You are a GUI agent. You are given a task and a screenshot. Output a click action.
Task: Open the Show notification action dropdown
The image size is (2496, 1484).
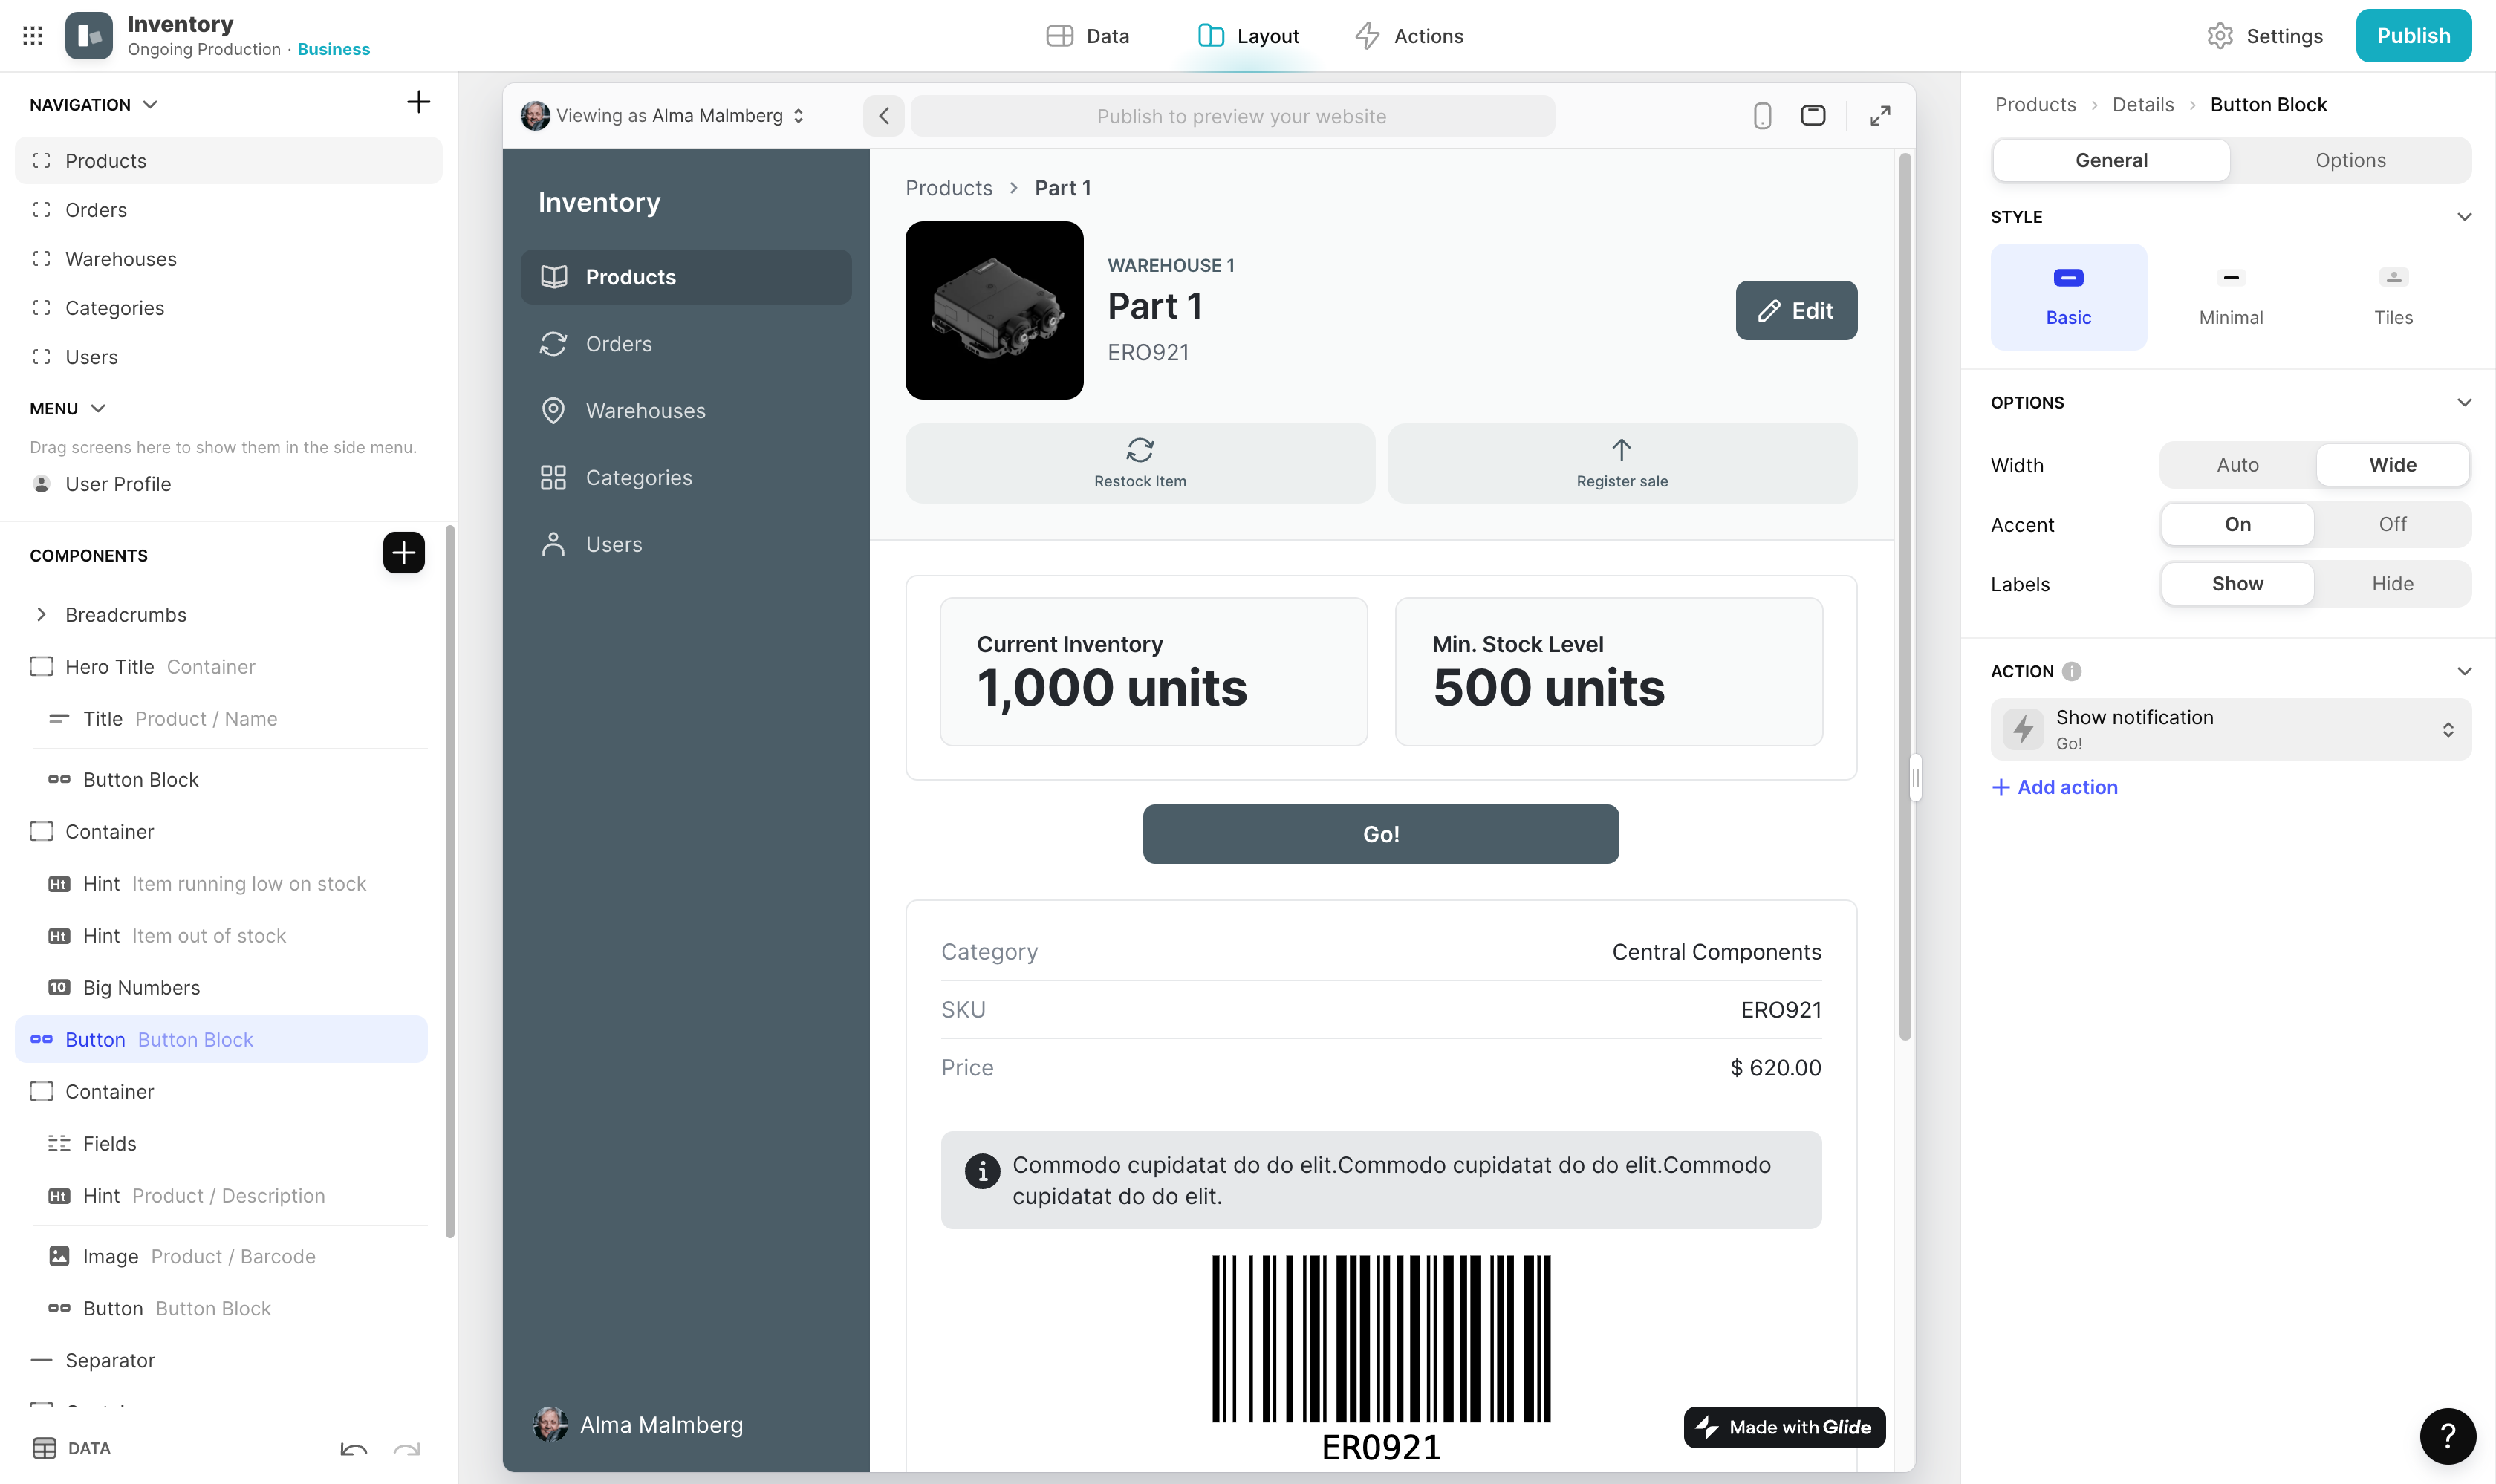tap(2230, 729)
